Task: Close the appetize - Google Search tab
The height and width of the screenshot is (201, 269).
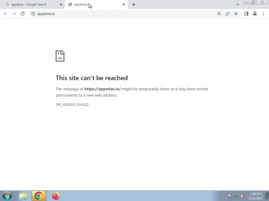Action: 61,4
